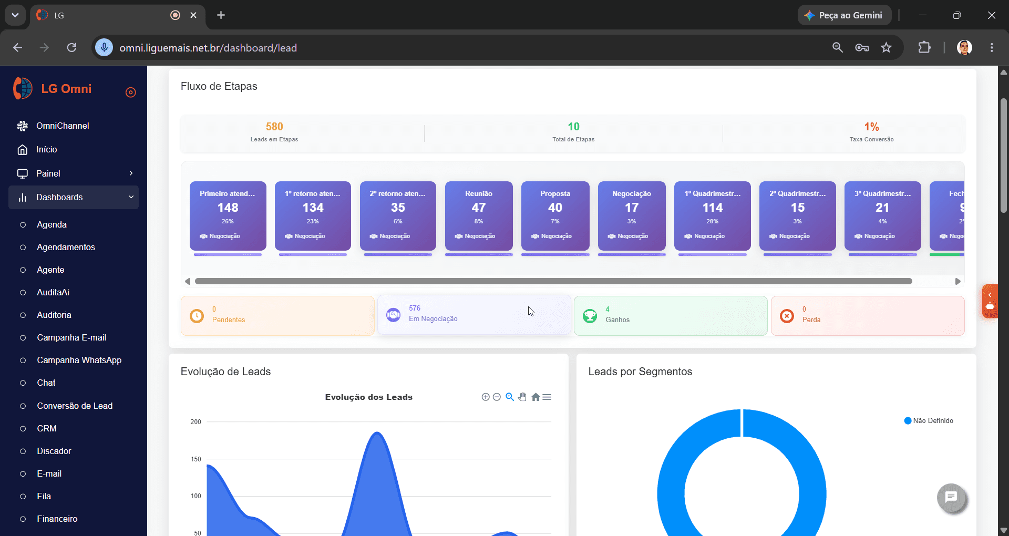Select the Ganhos status card label
Image resolution: width=1009 pixels, height=536 pixels.
tap(617, 319)
